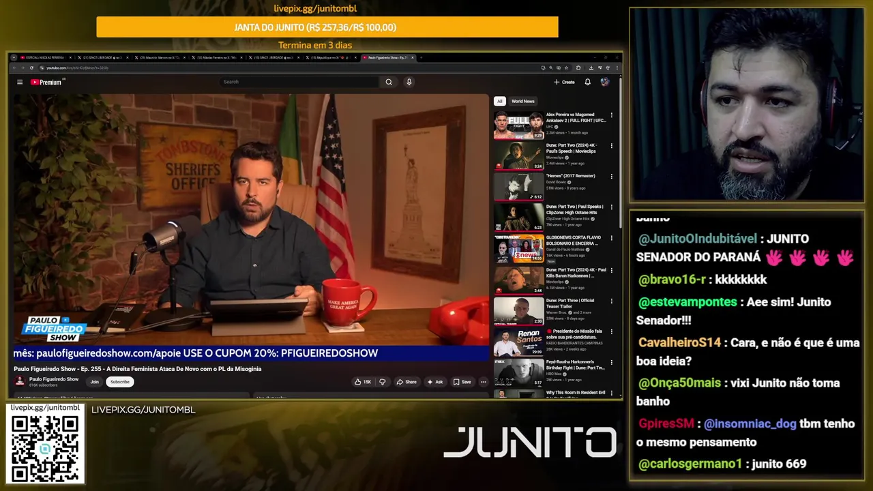Viewport: 873px width, 491px height.
Task: Open the Create video button
Action: 564,82
